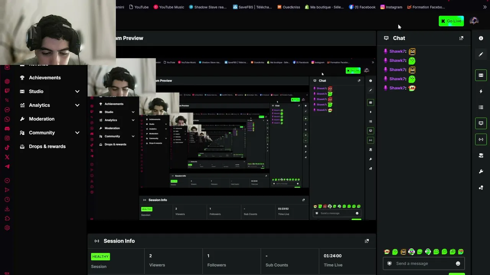Screen dimensions: 490x275
Task: Click the lightning bolt quick actions icon
Action: click(481, 91)
